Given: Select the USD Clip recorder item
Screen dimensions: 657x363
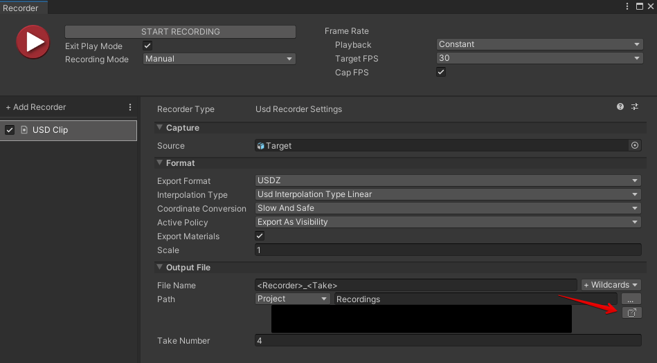Looking at the screenshot, I should [x=69, y=130].
